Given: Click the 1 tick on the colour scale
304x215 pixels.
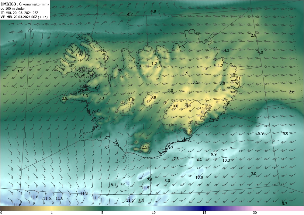Looking at the screenshot, I should [52, 213].
